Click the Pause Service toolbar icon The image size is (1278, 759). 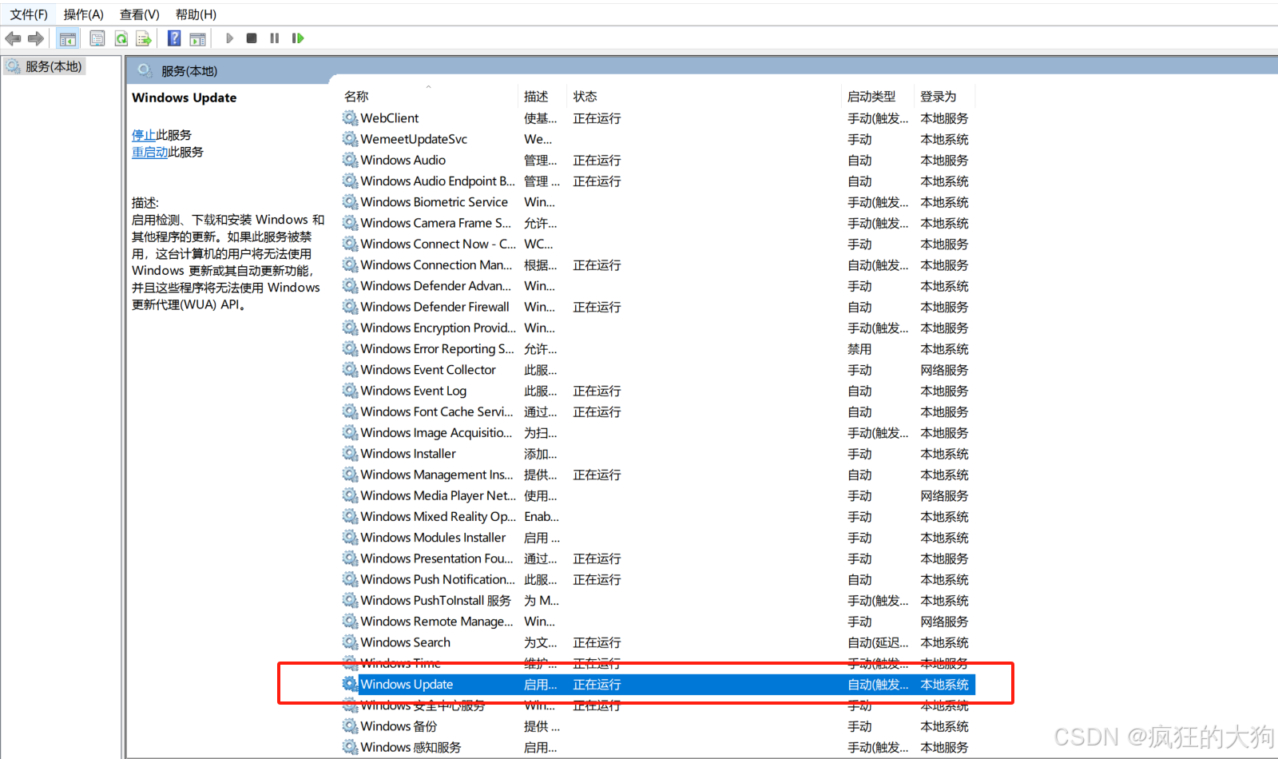tap(275, 38)
